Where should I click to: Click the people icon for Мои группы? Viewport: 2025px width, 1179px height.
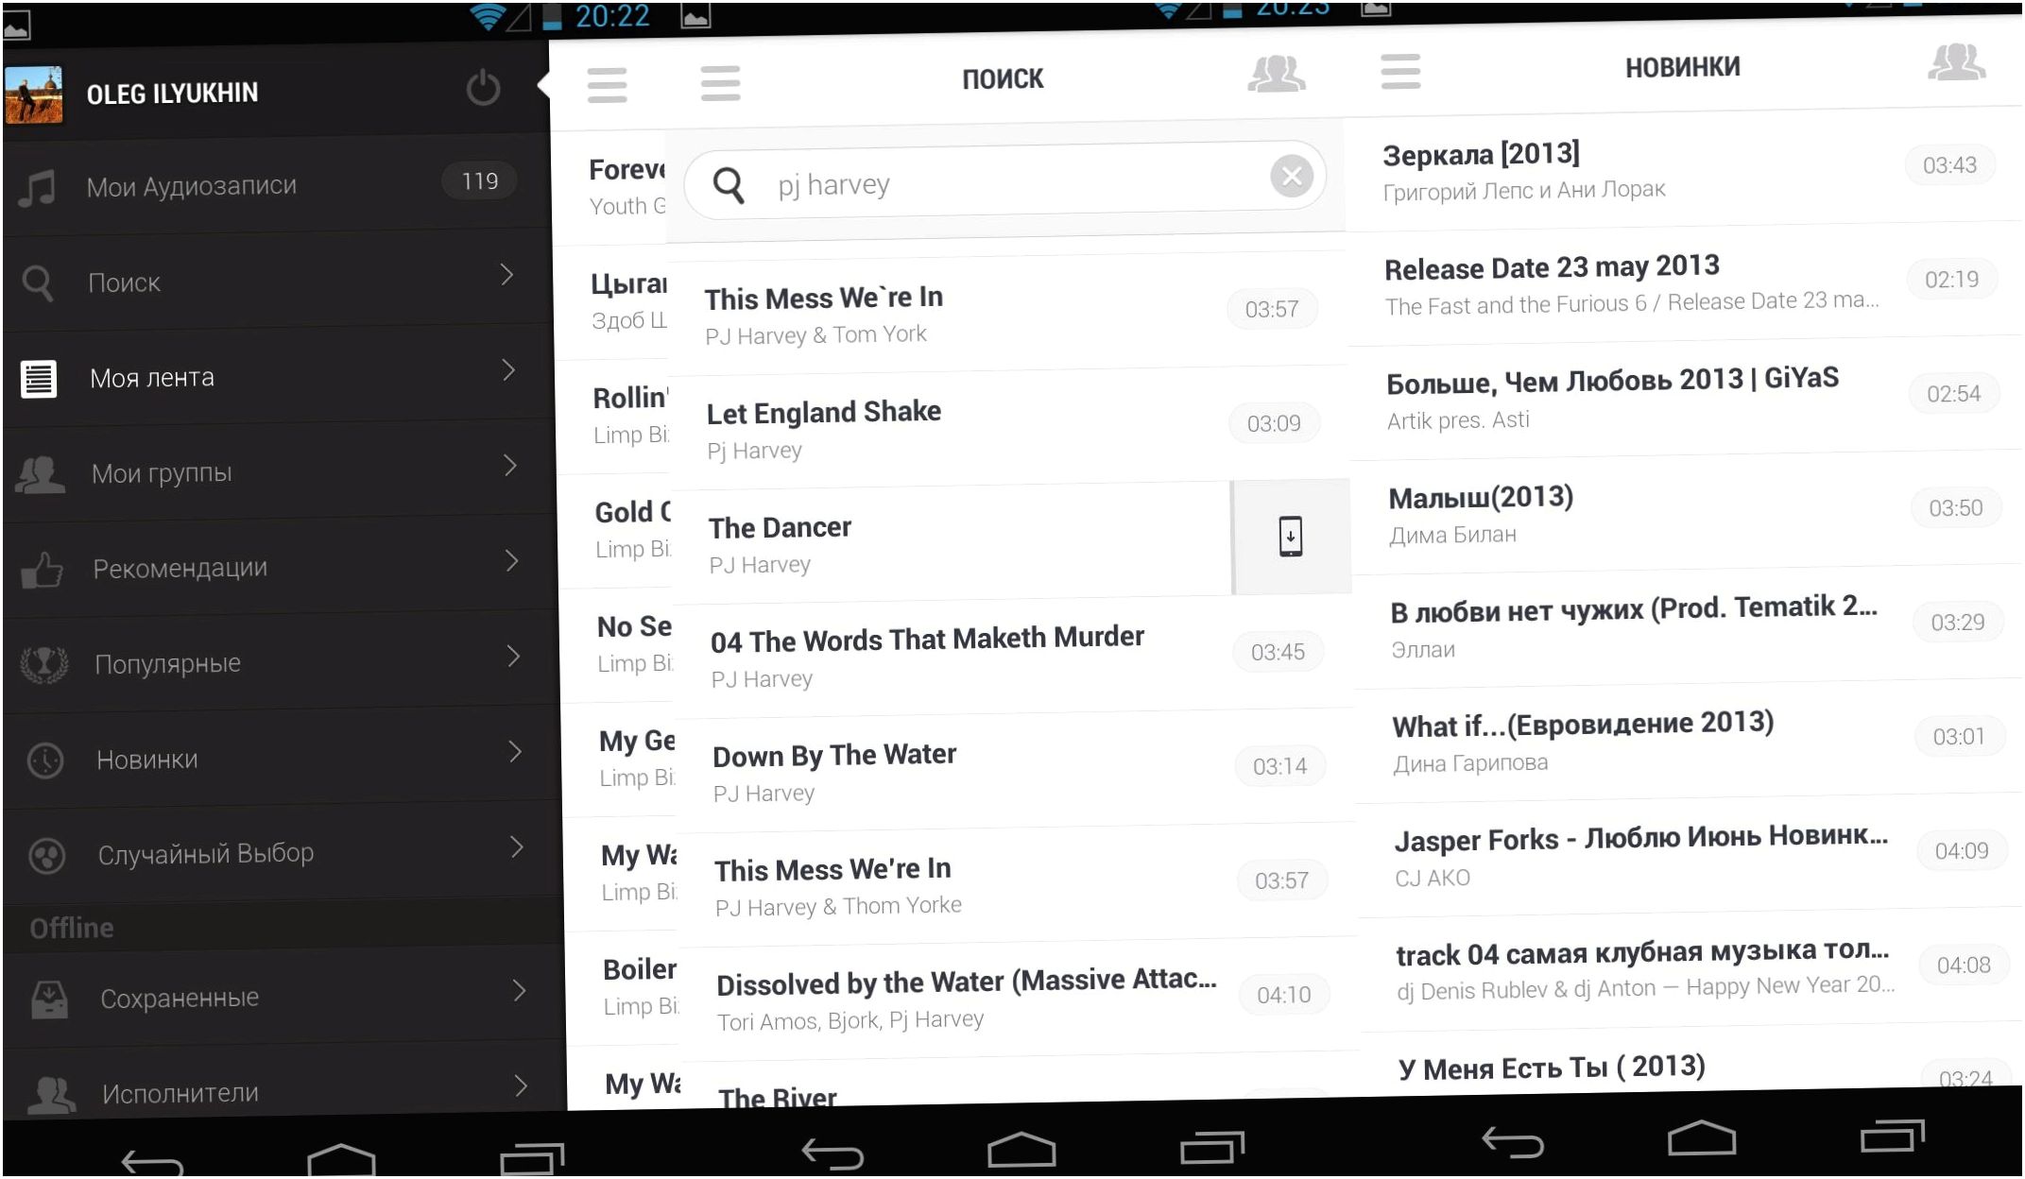[41, 474]
